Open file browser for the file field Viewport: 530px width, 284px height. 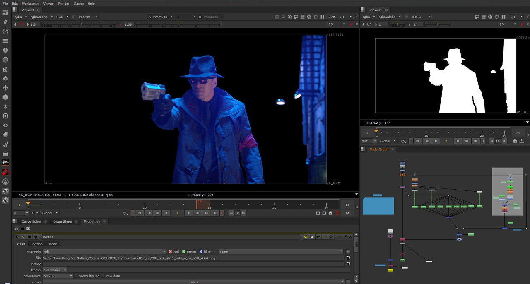(348, 258)
